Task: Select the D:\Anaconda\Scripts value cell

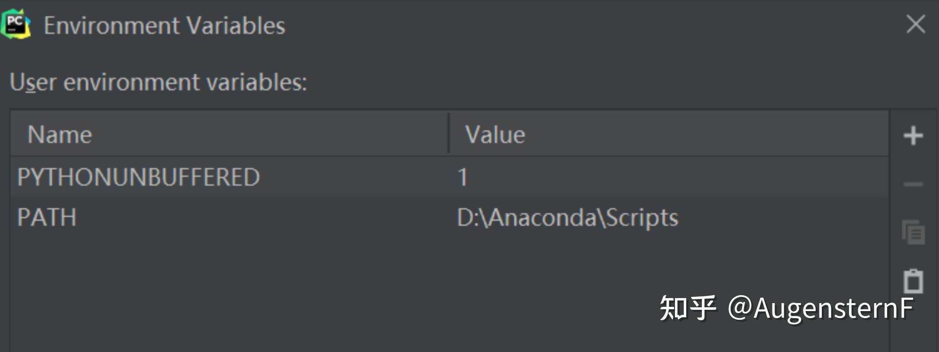Action: (669, 217)
